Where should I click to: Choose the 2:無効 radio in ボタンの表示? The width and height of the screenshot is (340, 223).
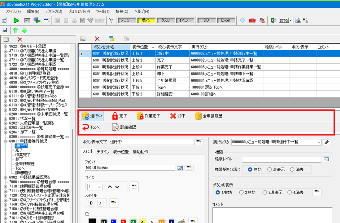241,192
